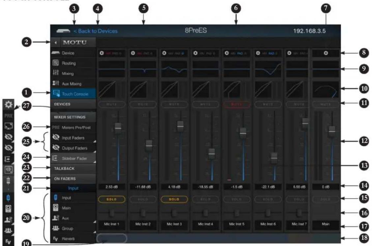Expand the DEVICES section header
This screenshot has height=246, width=372.
tap(73, 104)
